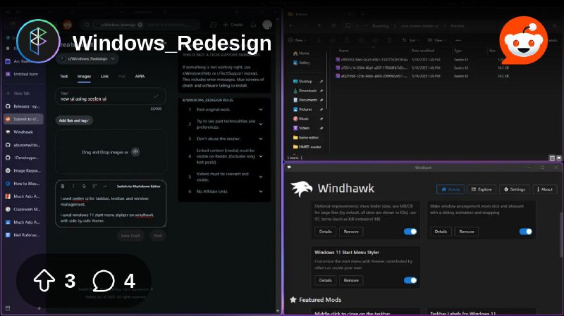Open Reddit notifications bell

pyautogui.click(x=253, y=25)
